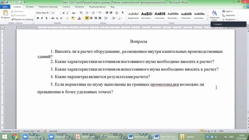Click the red font color button
The height and width of the screenshot is (140, 249).
79,18
